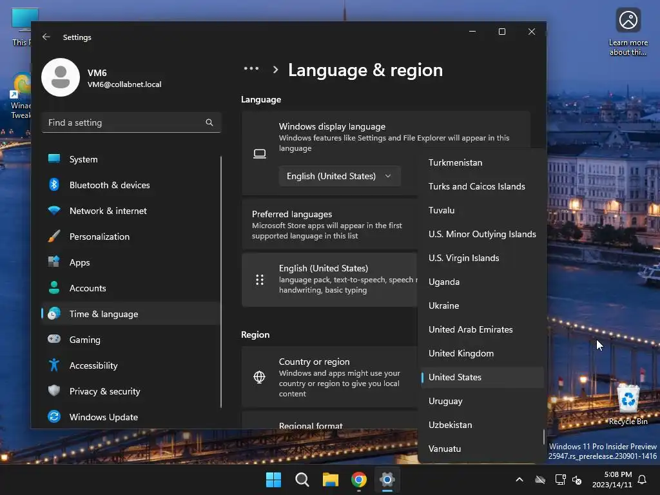This screenshot has height=495, width=660.
Task: Pick U.S. Virgin Islands
Action: pos(482,258)
